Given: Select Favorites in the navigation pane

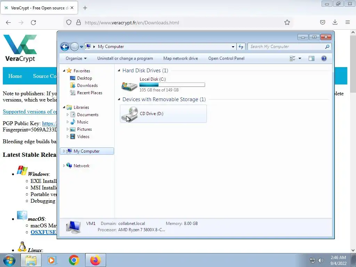Looking at the screenshot, I should pyautogui.click(x=82, y=71).
